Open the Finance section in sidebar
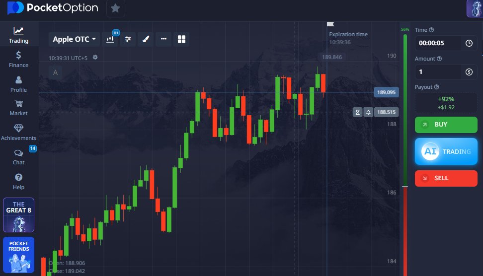Viewport: 483px width, 276px height. pos(18,60)
